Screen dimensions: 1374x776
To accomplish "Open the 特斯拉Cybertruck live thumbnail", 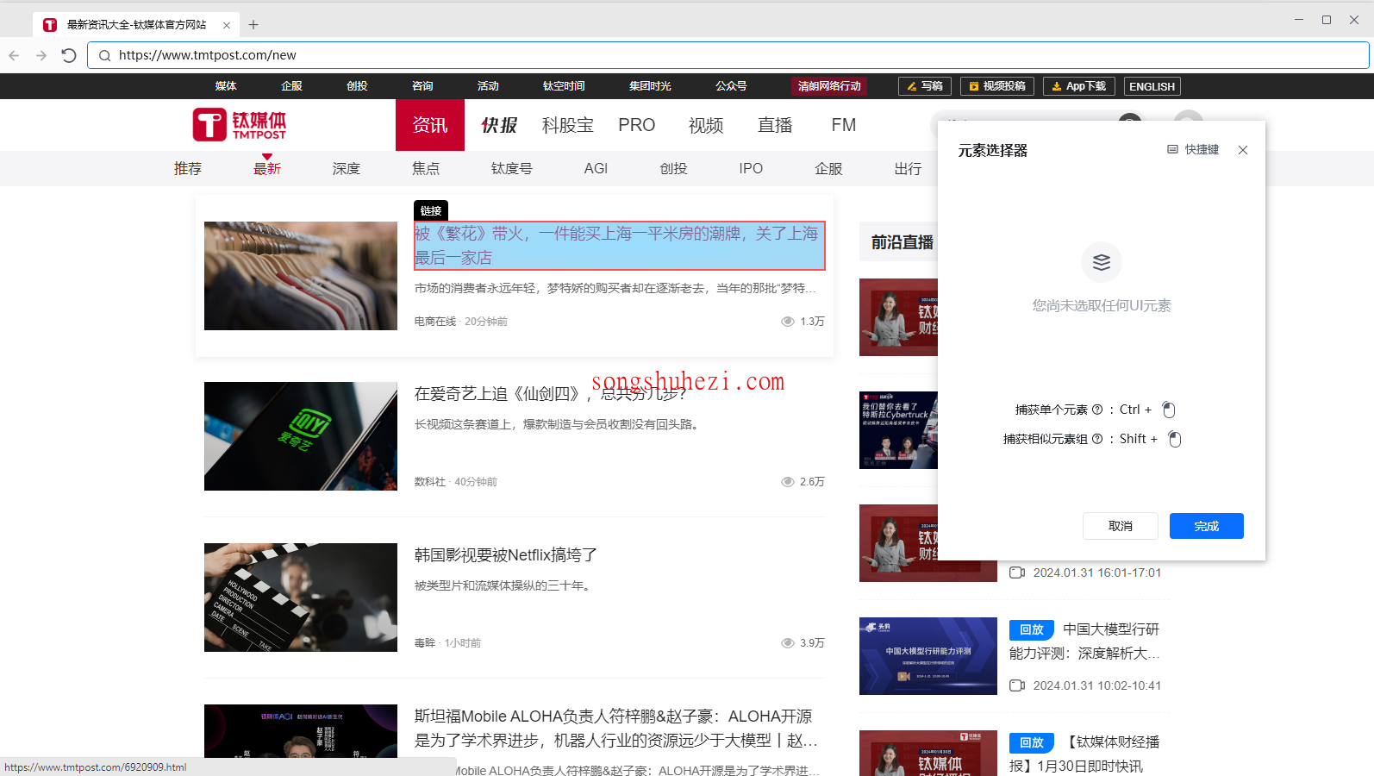I will [x=898, y=430].
